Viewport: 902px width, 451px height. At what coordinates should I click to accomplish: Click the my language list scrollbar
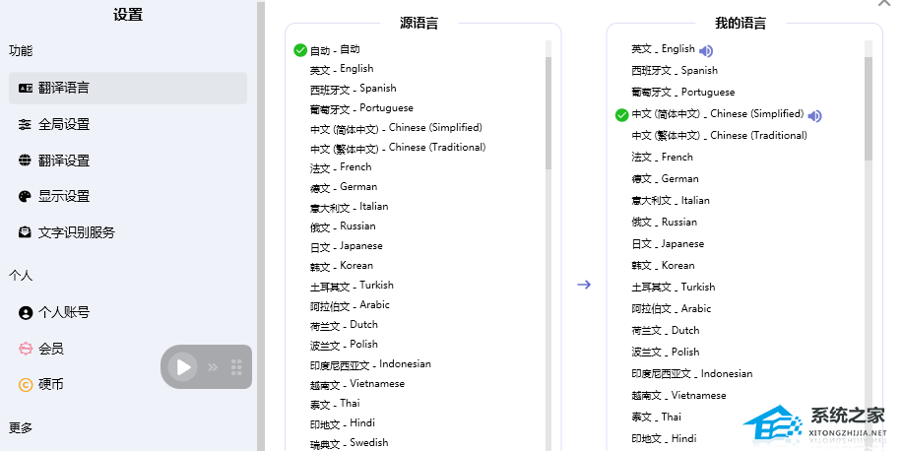[x=868, y=108]
